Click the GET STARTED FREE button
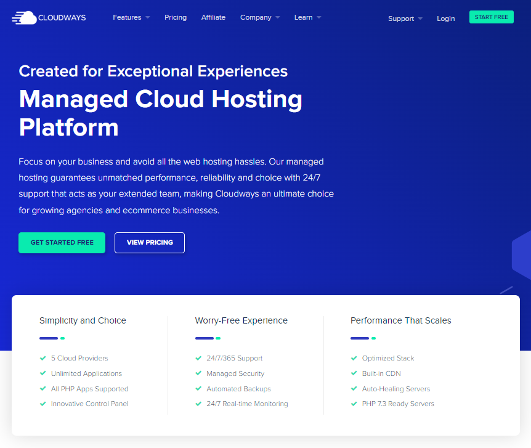This screenshot has width=531, height=448. point(62,243)
